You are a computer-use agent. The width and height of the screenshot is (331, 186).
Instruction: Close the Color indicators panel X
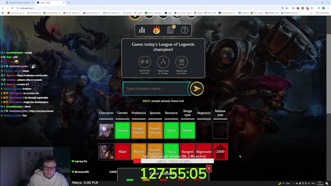209,169
